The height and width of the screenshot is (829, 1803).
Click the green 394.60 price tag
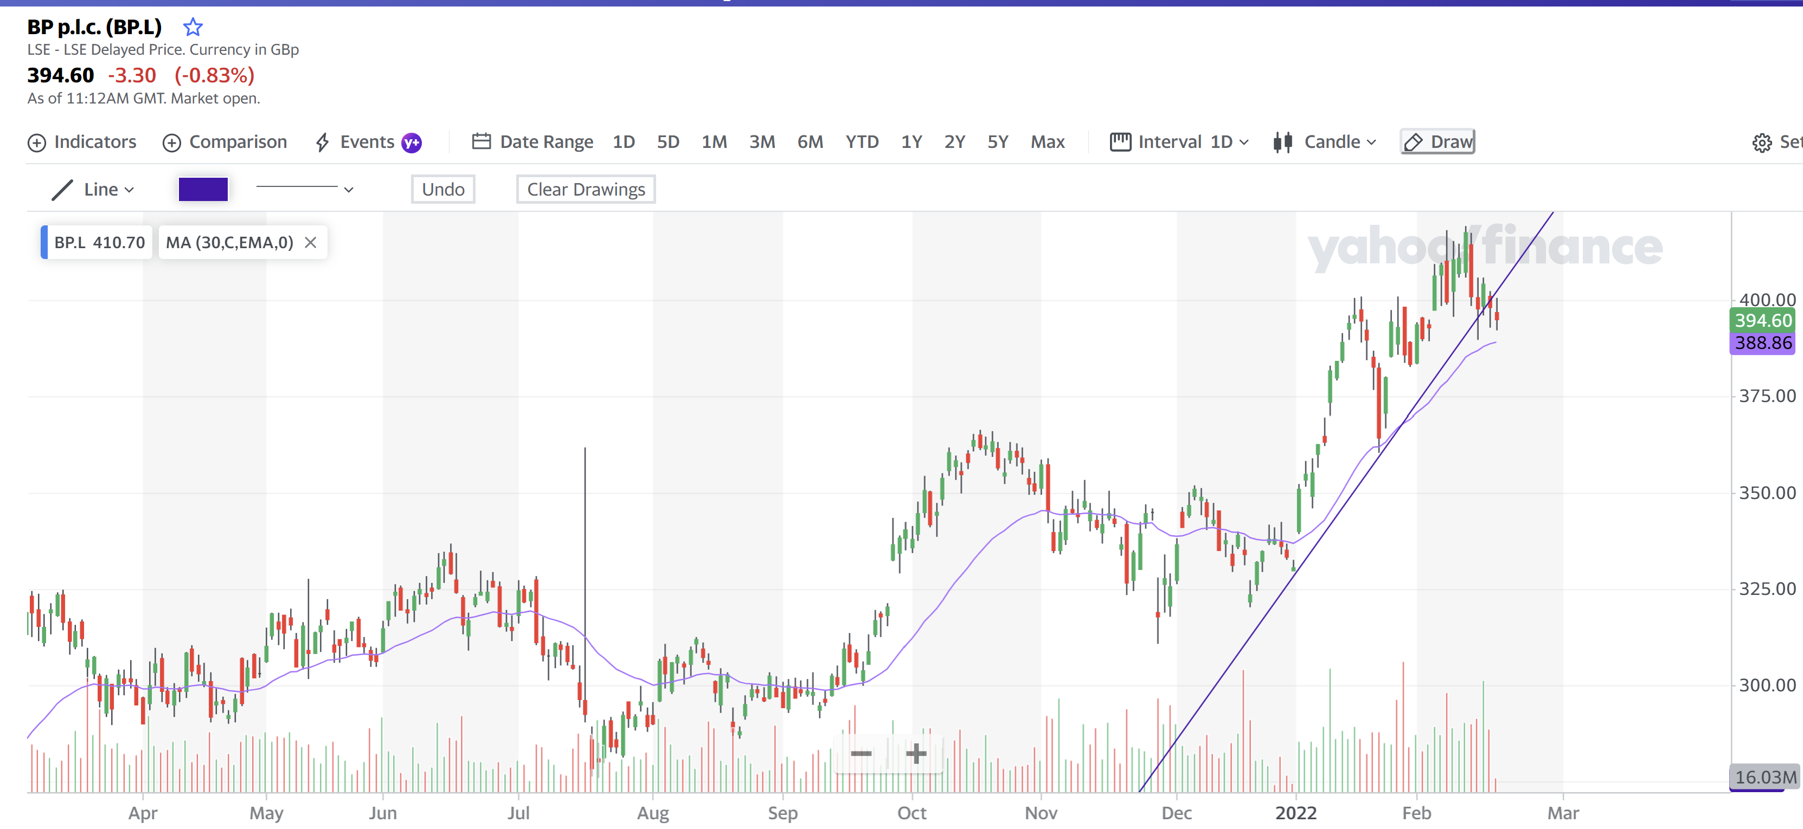click(x=1762, y=320)
